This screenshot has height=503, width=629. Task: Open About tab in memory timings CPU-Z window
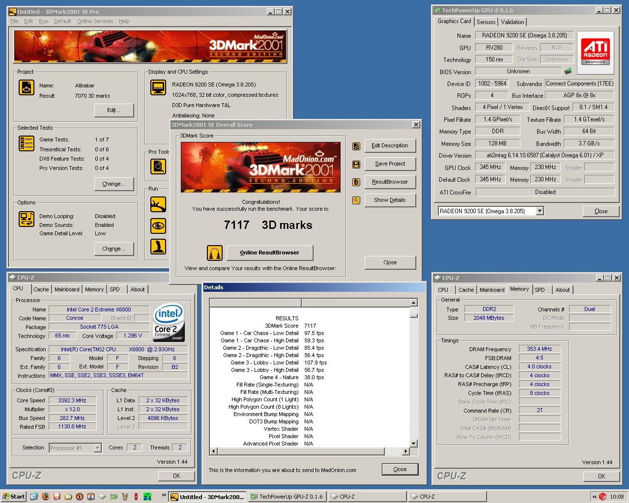[x=563, y=290]
